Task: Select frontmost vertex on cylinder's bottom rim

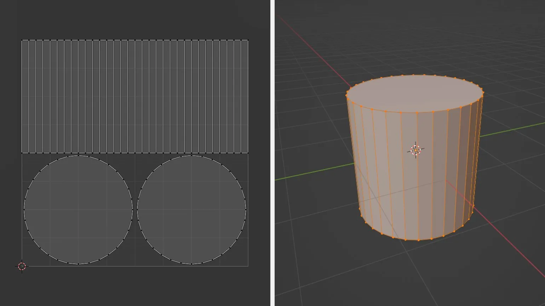Action: click(419, 240)
